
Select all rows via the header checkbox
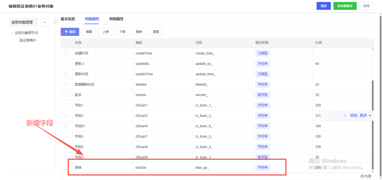pos(67,43)
